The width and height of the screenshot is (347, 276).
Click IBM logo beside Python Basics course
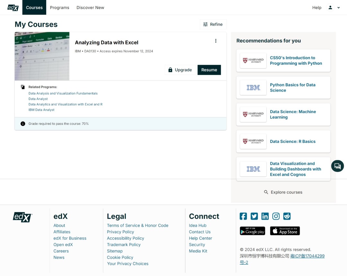pos(253,88)
